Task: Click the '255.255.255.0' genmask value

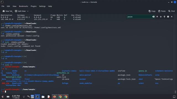Action: (x=41, y=19)
